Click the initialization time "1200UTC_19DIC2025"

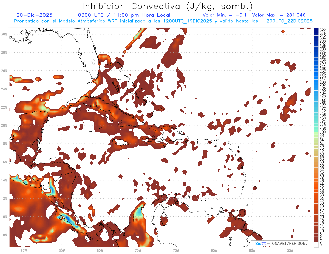187,21
